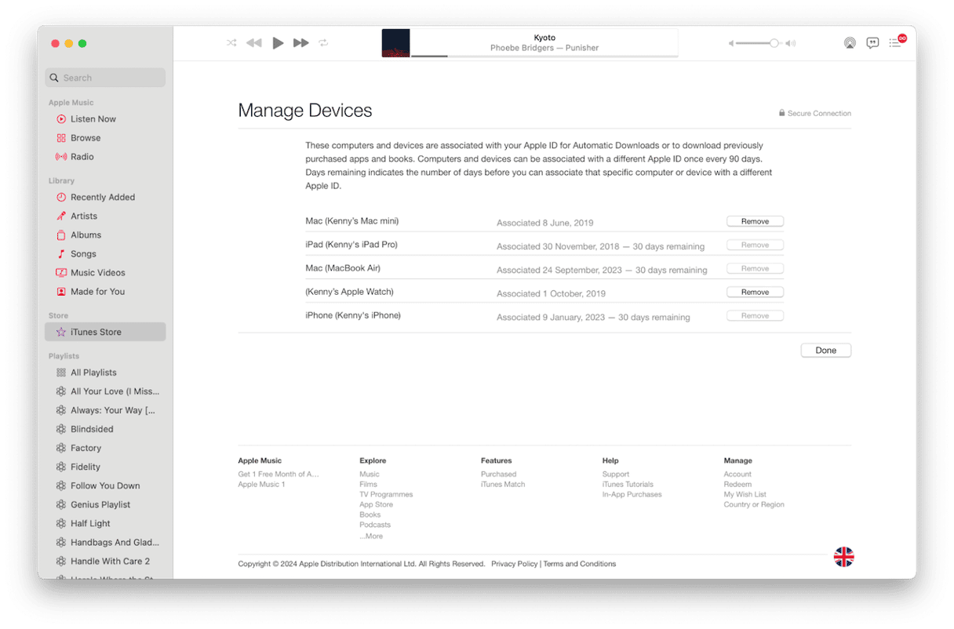Toggle repeat mode
This screenshot has width=954, height=629.
pyautogui.click(x=323, y=43)
